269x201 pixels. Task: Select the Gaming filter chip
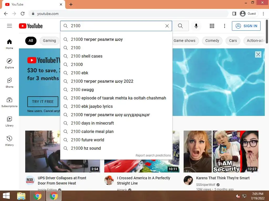click(49, 41)
